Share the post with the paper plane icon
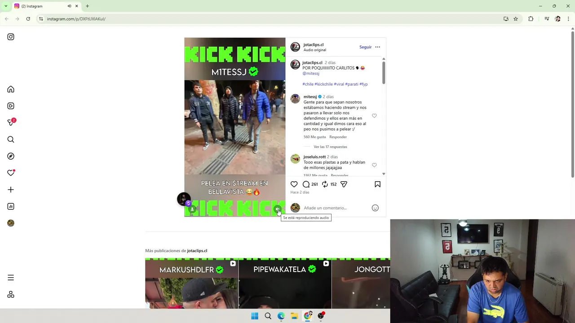Screen dimensions: 575x323 [x=344, y=184]
